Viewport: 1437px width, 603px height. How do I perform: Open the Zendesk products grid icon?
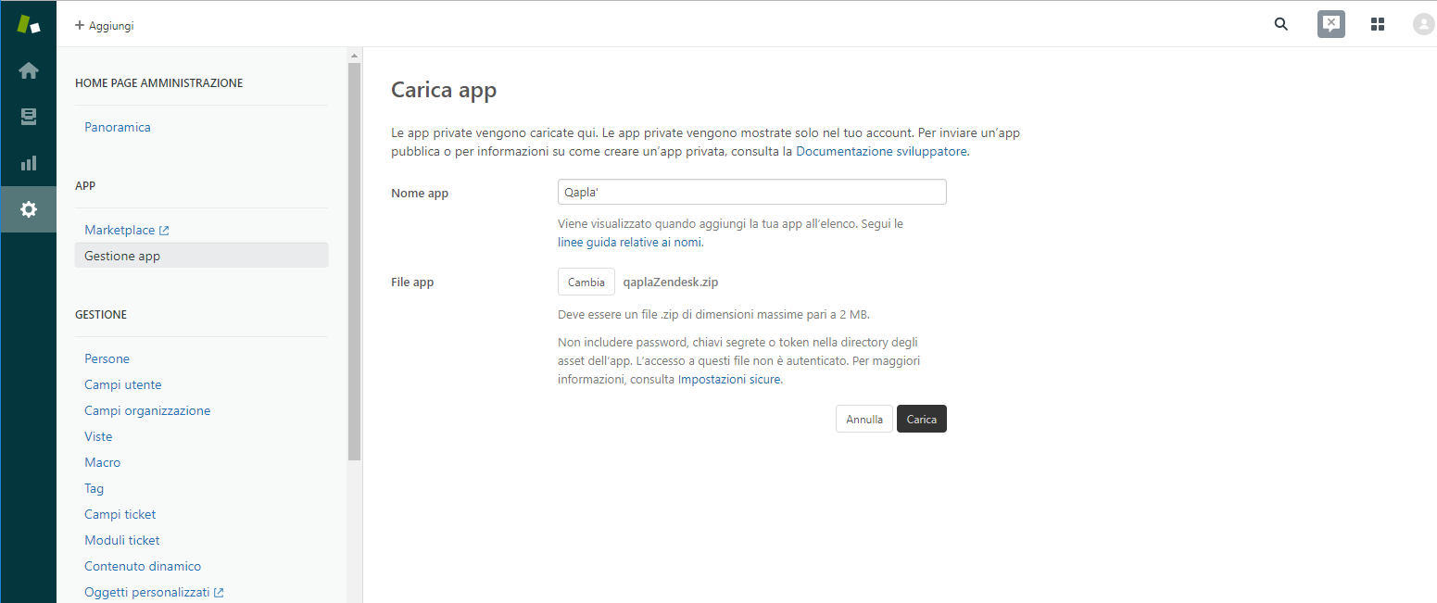tap(1378, 25)
